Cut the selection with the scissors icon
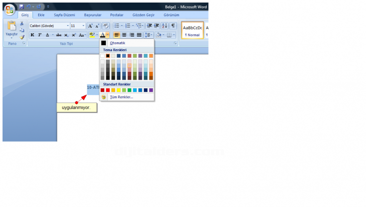The image size is (366, 207). (x=22, y=24)
